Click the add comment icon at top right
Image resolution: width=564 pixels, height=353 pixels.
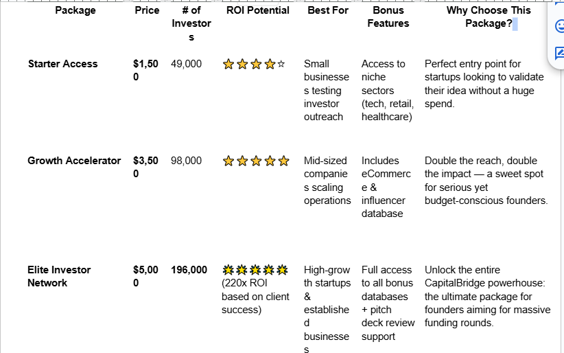click(x=560, y=2)
